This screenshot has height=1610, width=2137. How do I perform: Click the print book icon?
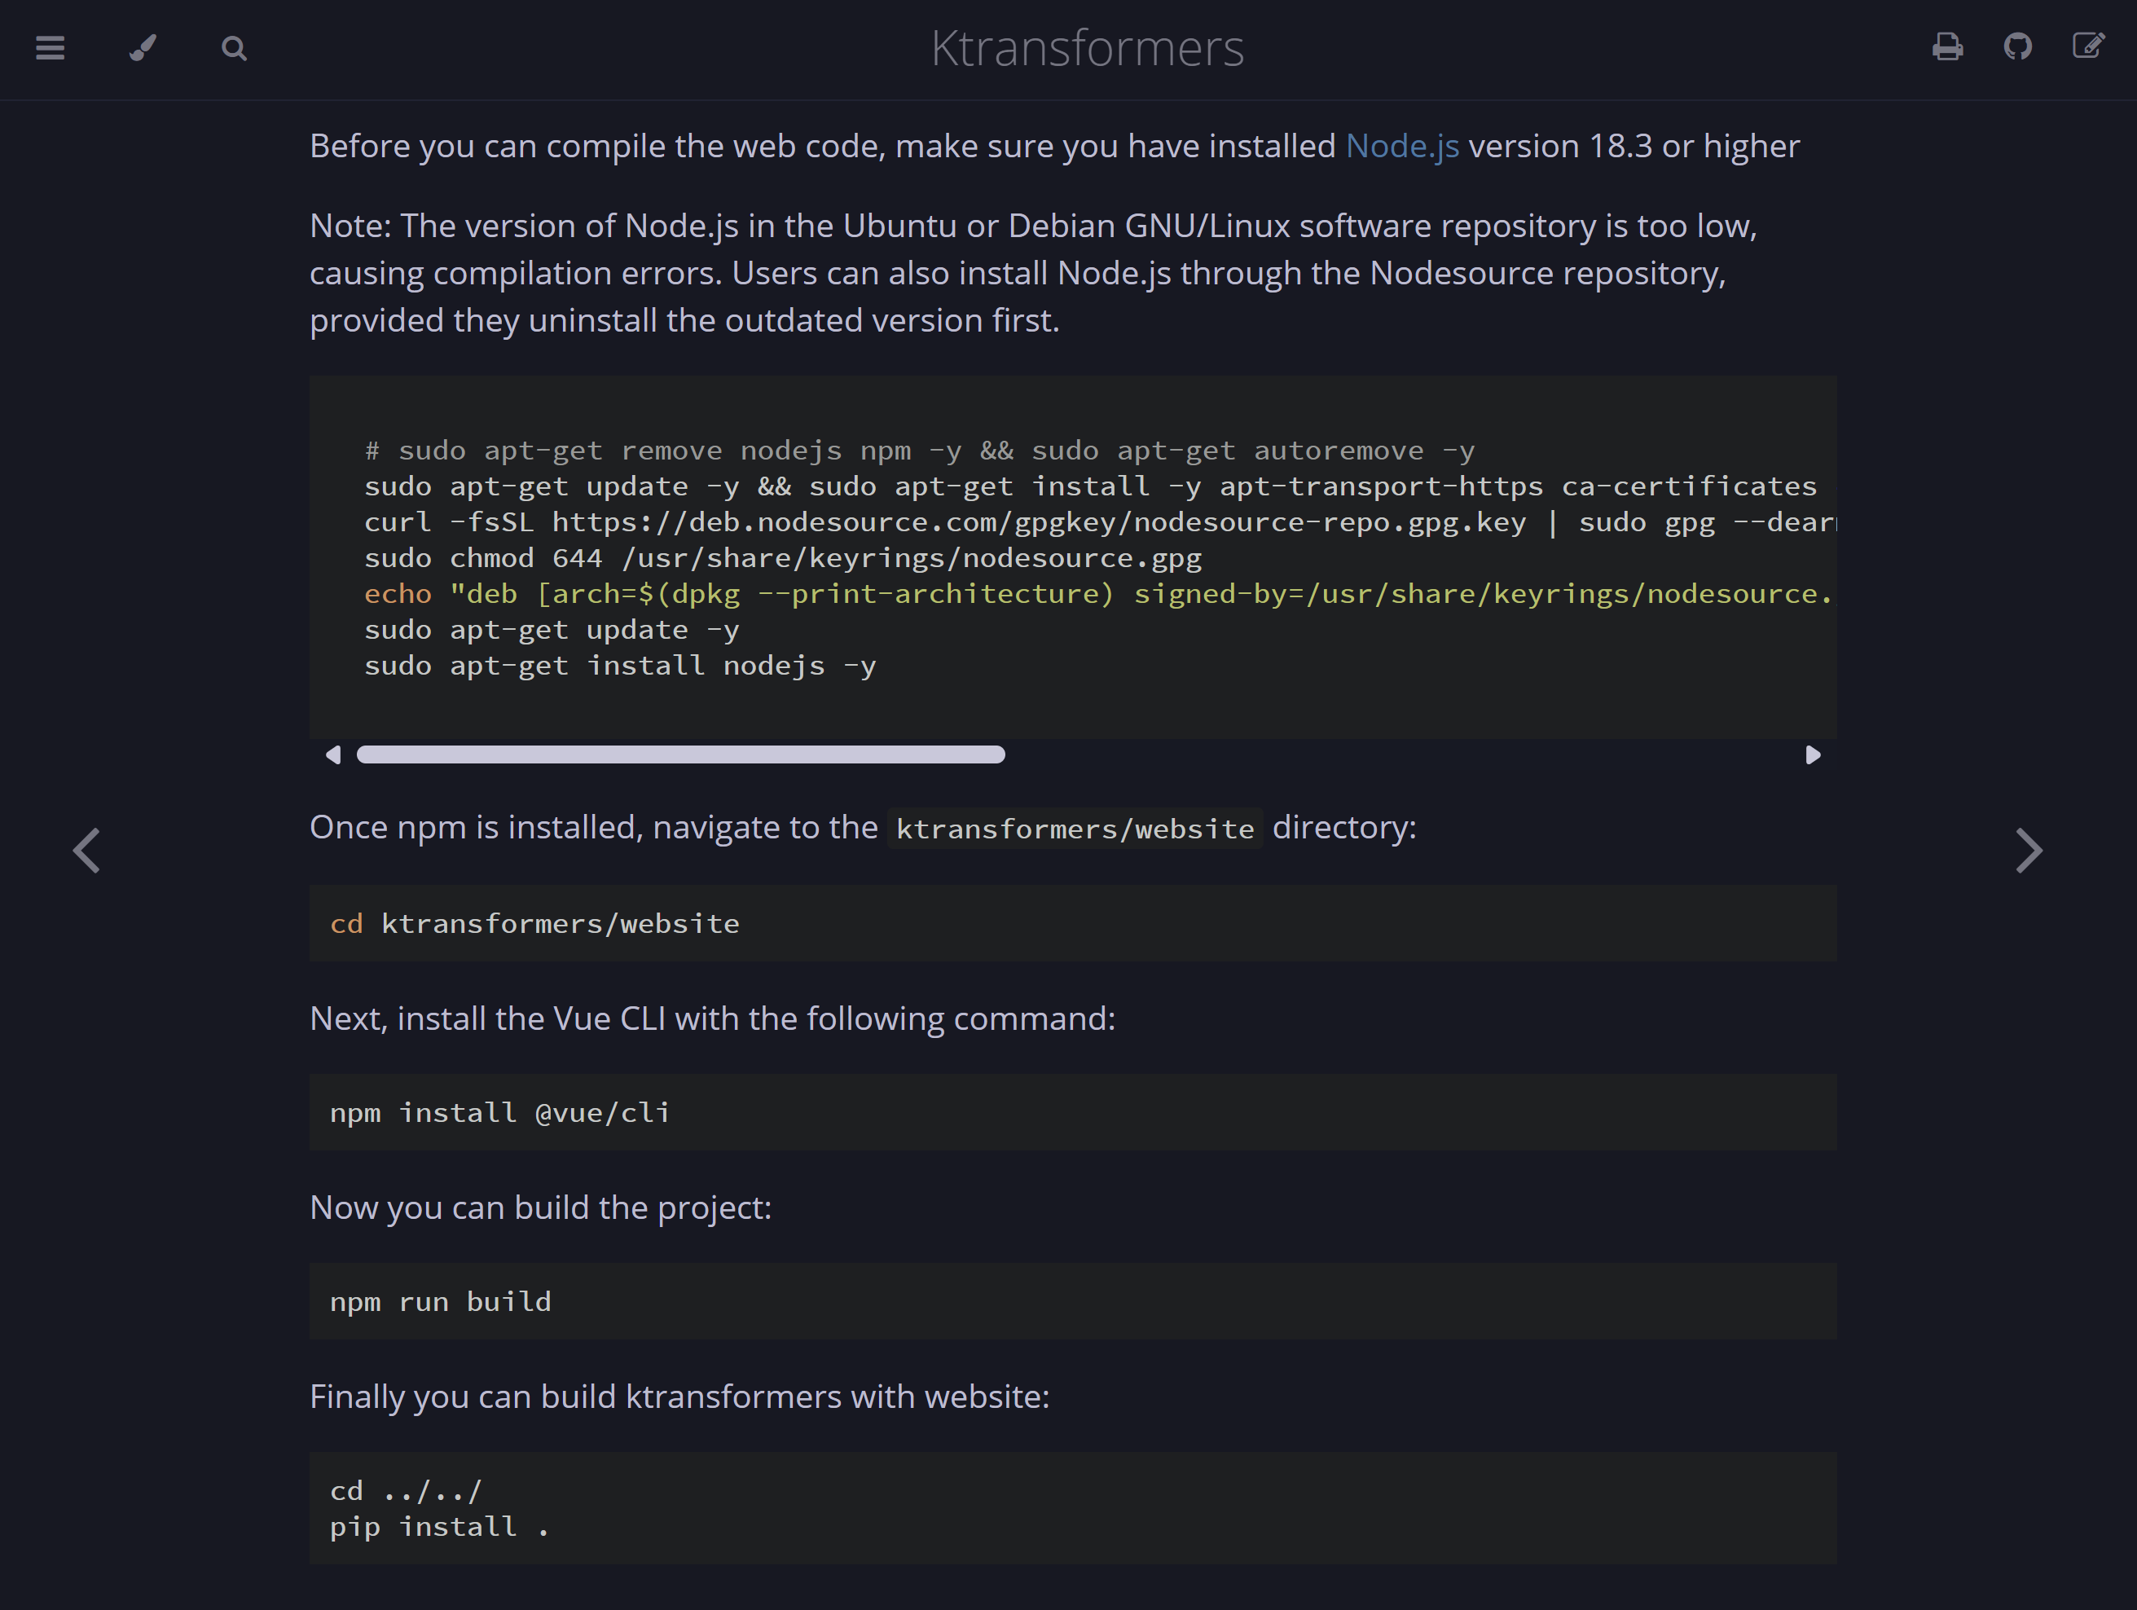[1946, 46]
